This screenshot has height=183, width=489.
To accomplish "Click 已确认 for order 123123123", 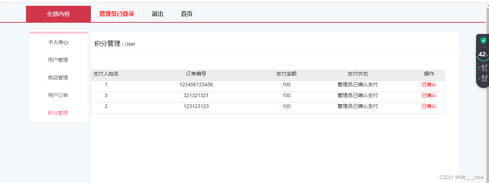I will pos(429,106).
